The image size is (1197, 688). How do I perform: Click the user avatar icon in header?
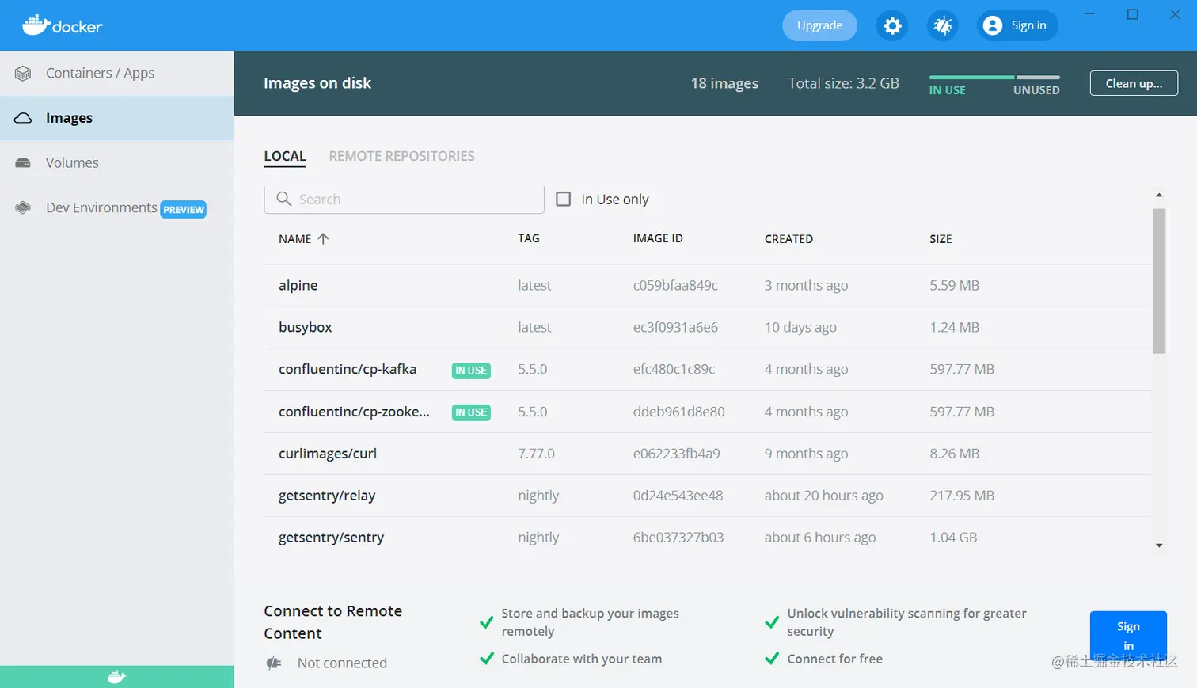click(x=992, y=25)
